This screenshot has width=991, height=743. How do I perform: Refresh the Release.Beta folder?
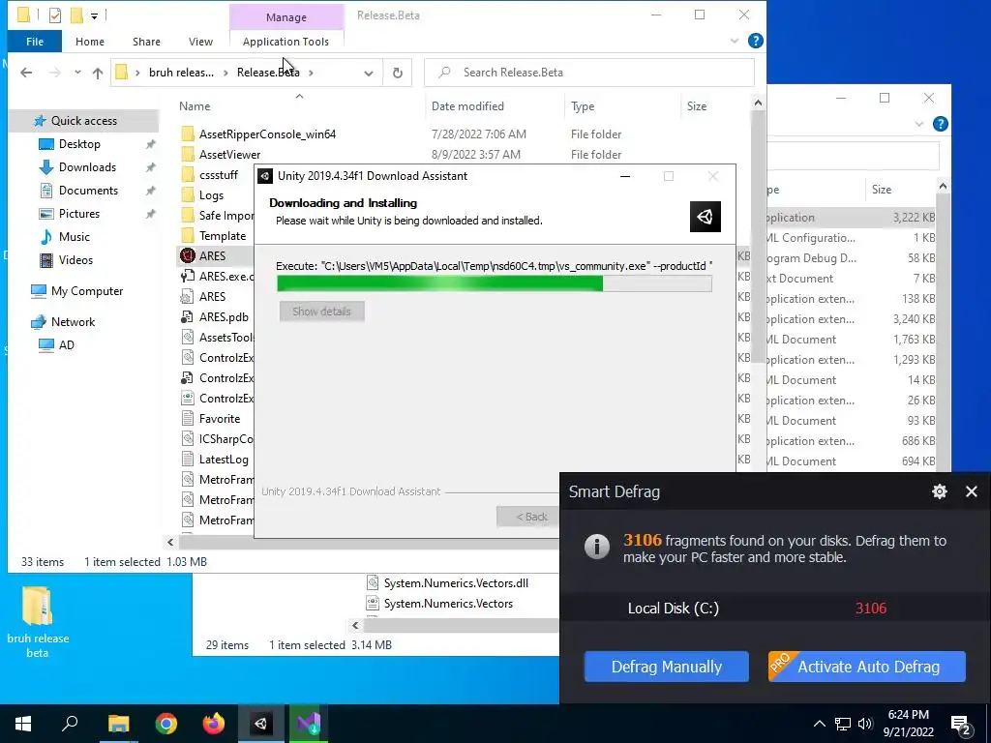click(398, 73)
